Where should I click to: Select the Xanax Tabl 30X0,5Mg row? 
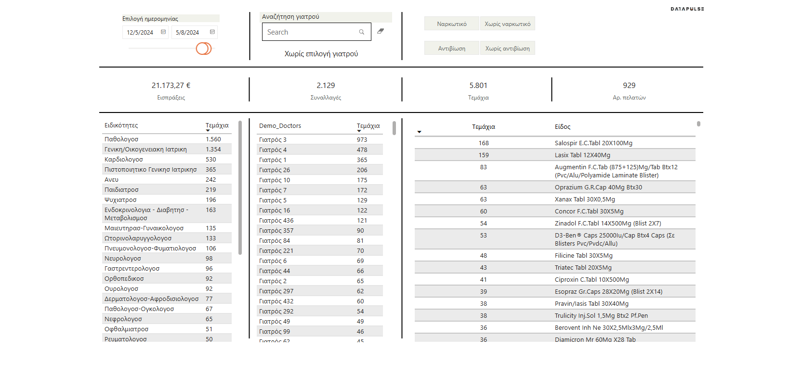pos(555,200)
